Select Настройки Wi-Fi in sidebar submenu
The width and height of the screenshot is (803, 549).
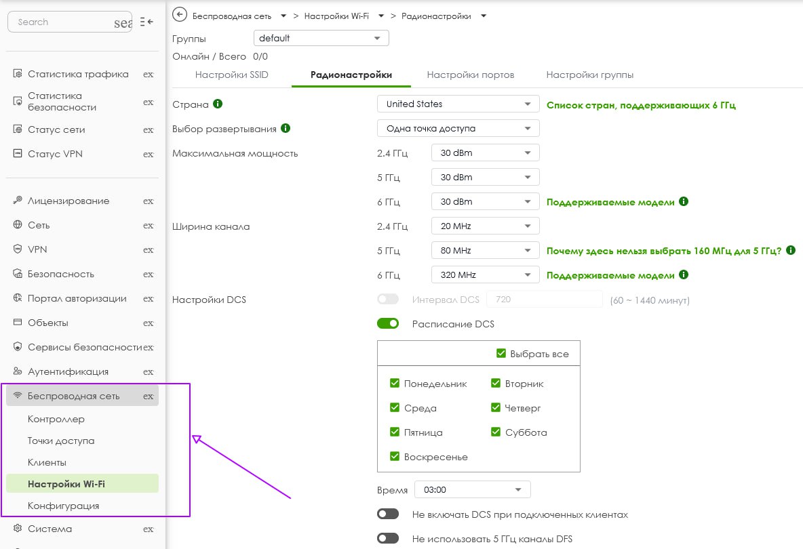[83, 483]
